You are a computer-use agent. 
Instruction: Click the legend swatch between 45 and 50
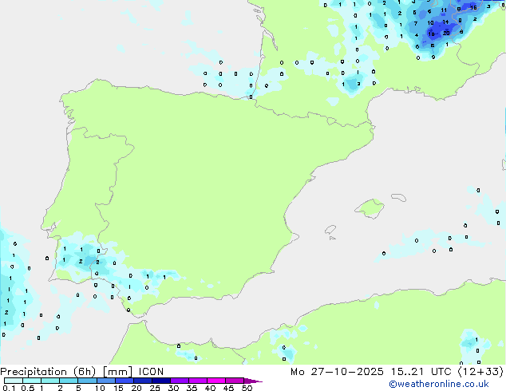coord(235,381)
